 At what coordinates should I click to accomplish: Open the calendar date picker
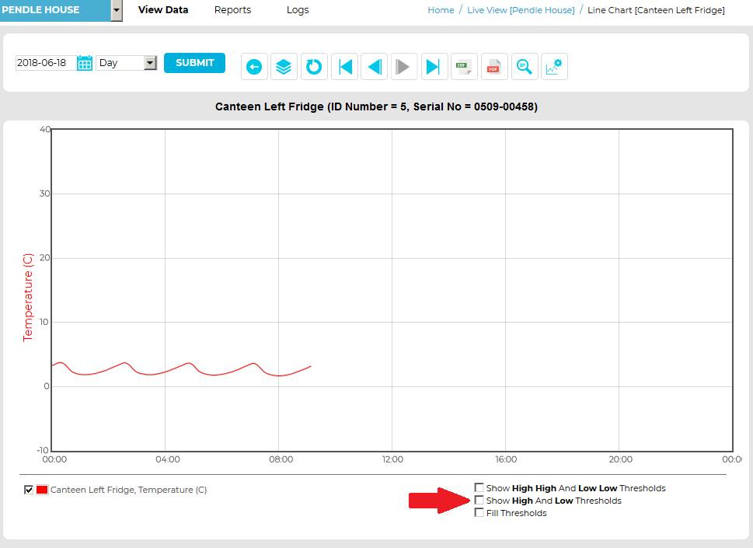[85, 63]
